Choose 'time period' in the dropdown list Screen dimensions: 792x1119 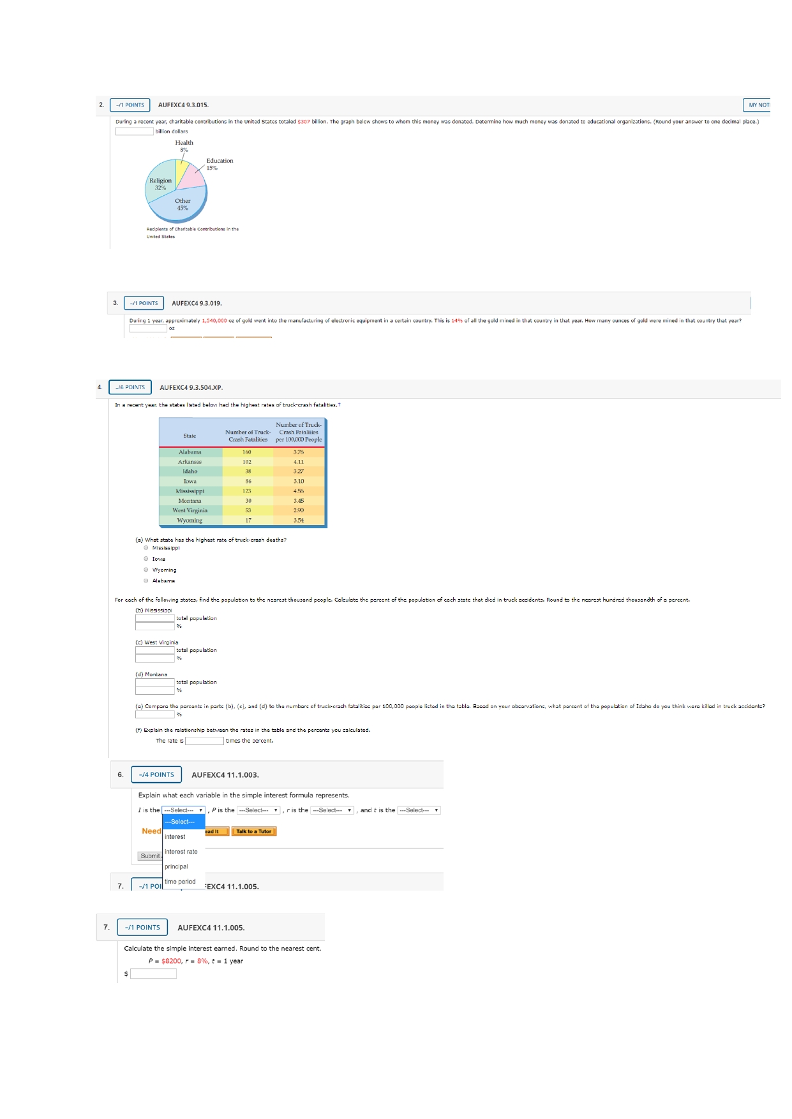pos(184,882)
